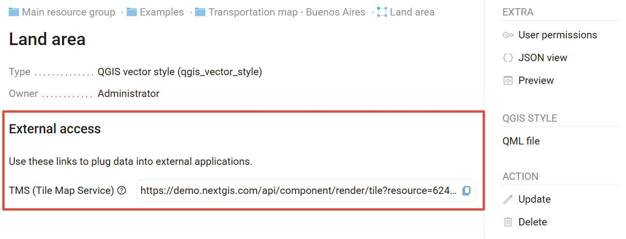
Task: Click the Delete trash icon
Action: 508,222
